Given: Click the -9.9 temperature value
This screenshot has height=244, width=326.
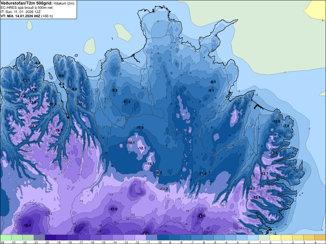Looking at the screenshot, I should coord(61,76).
